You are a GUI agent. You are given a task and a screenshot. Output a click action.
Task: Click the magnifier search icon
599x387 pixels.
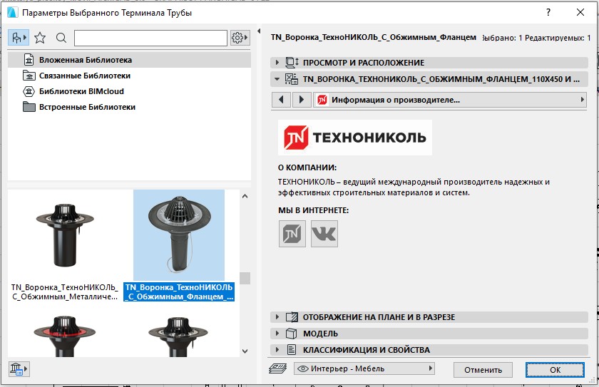coord(61,38)
